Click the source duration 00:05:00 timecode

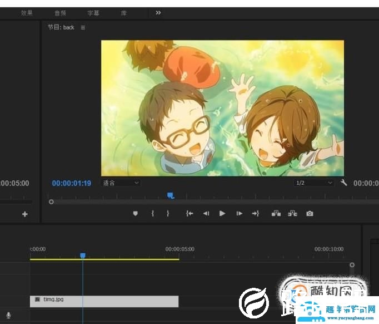(x=14, y=183)
